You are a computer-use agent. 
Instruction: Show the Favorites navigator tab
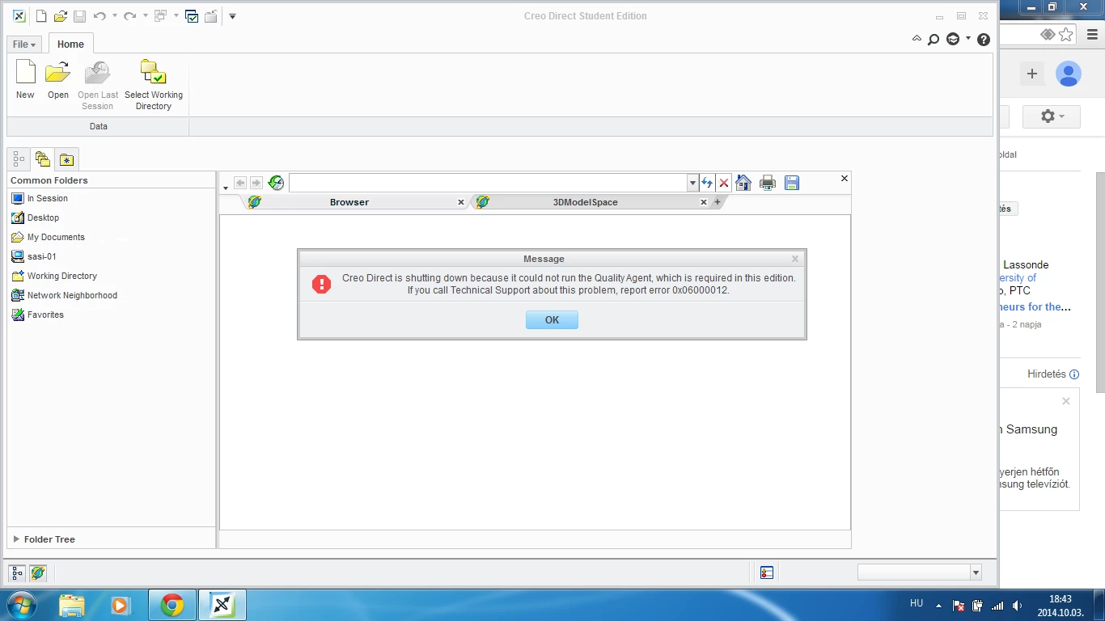67,159
